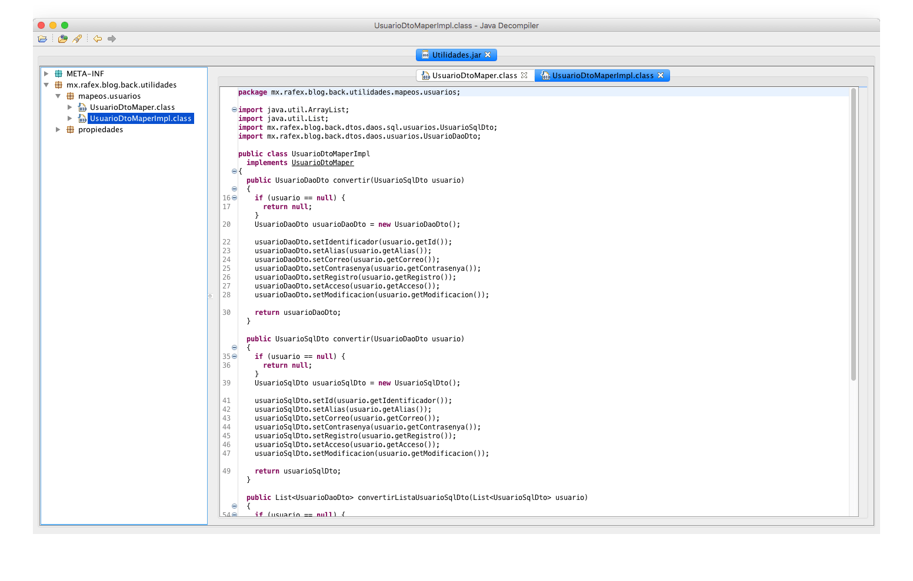Click the package icon next to mapeos.usuarios
913x581 pixels.
click(x=69, y=96)
